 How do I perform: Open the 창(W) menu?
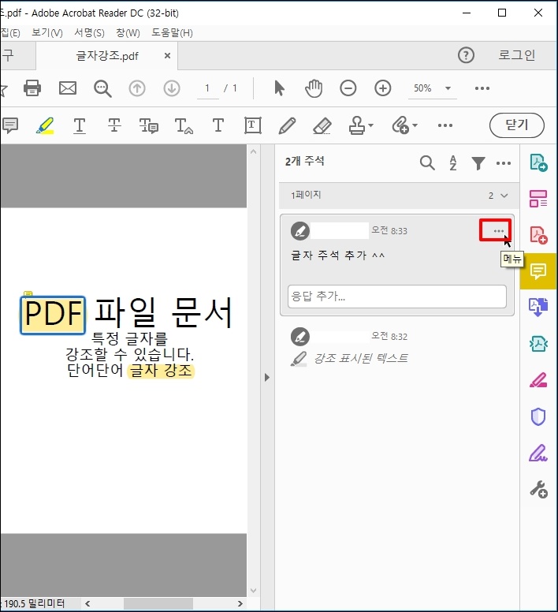[x=128, y=33]
